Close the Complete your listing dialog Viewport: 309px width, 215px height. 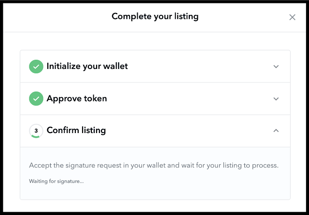pos(292,17)
